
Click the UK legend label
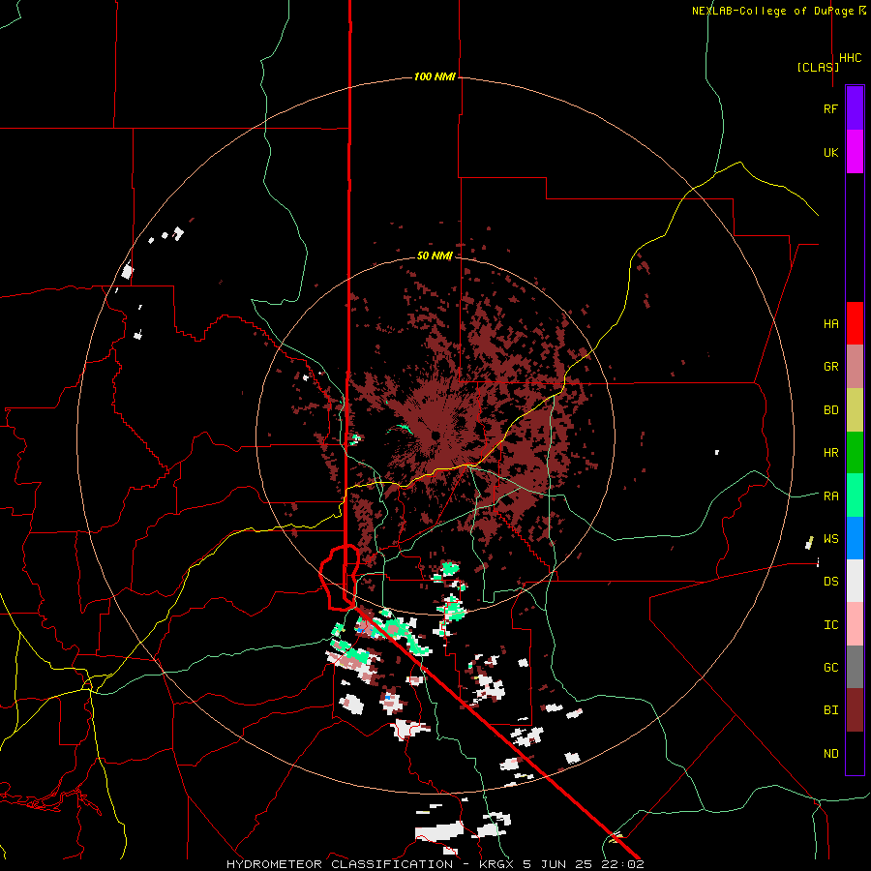click(830, 152)
